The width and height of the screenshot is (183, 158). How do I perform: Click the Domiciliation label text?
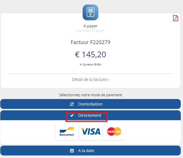click(90, 104)
